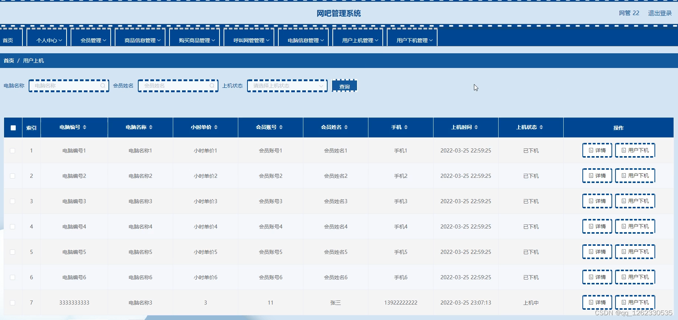
Task: Open 详情 for row 电脑编号2
Action: (597, 176)
